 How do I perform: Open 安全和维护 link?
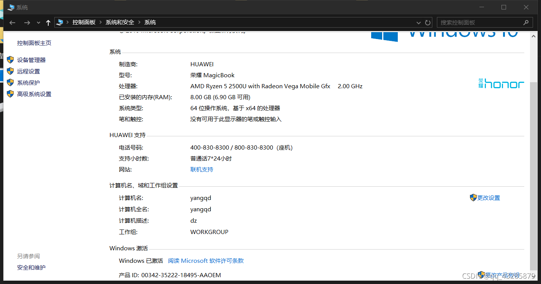[x=31, y=268]
